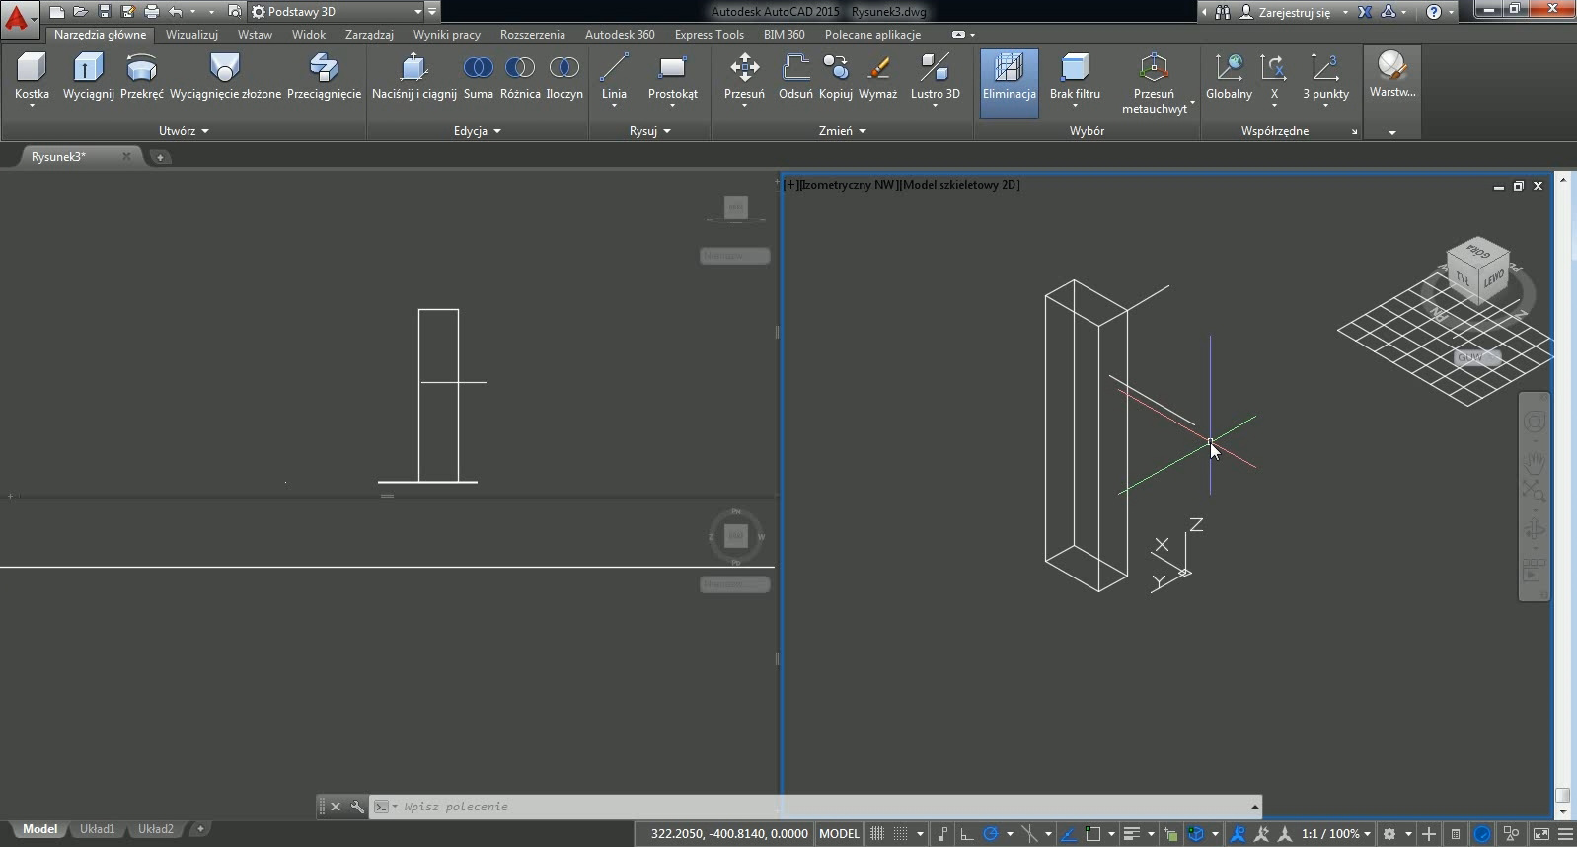The height and width of the screenshot is (847, 1577).
Task: Activate the Różnica subtract tool
Action: [x=520, y=76]
